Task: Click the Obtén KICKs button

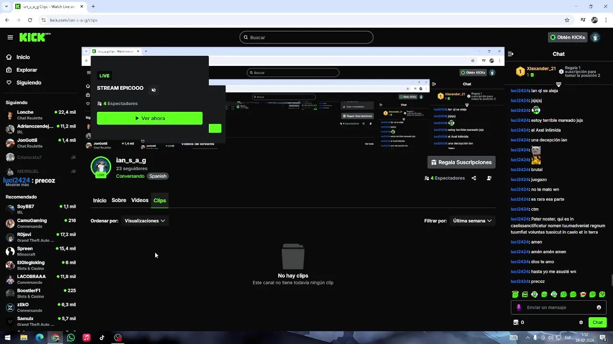Action: (x=568, y=37)
